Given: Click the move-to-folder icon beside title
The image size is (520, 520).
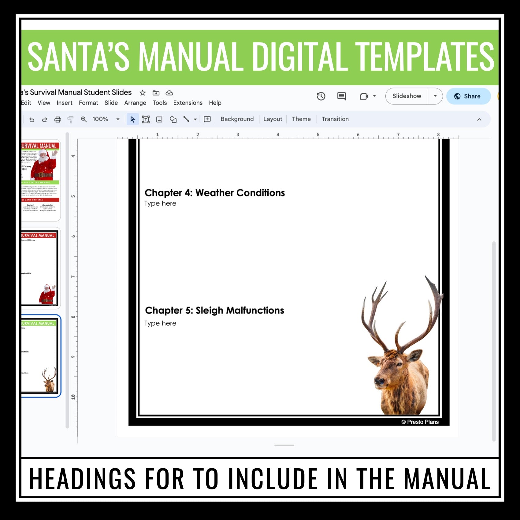Looking at the screenshot, I should tap(156, 93).
